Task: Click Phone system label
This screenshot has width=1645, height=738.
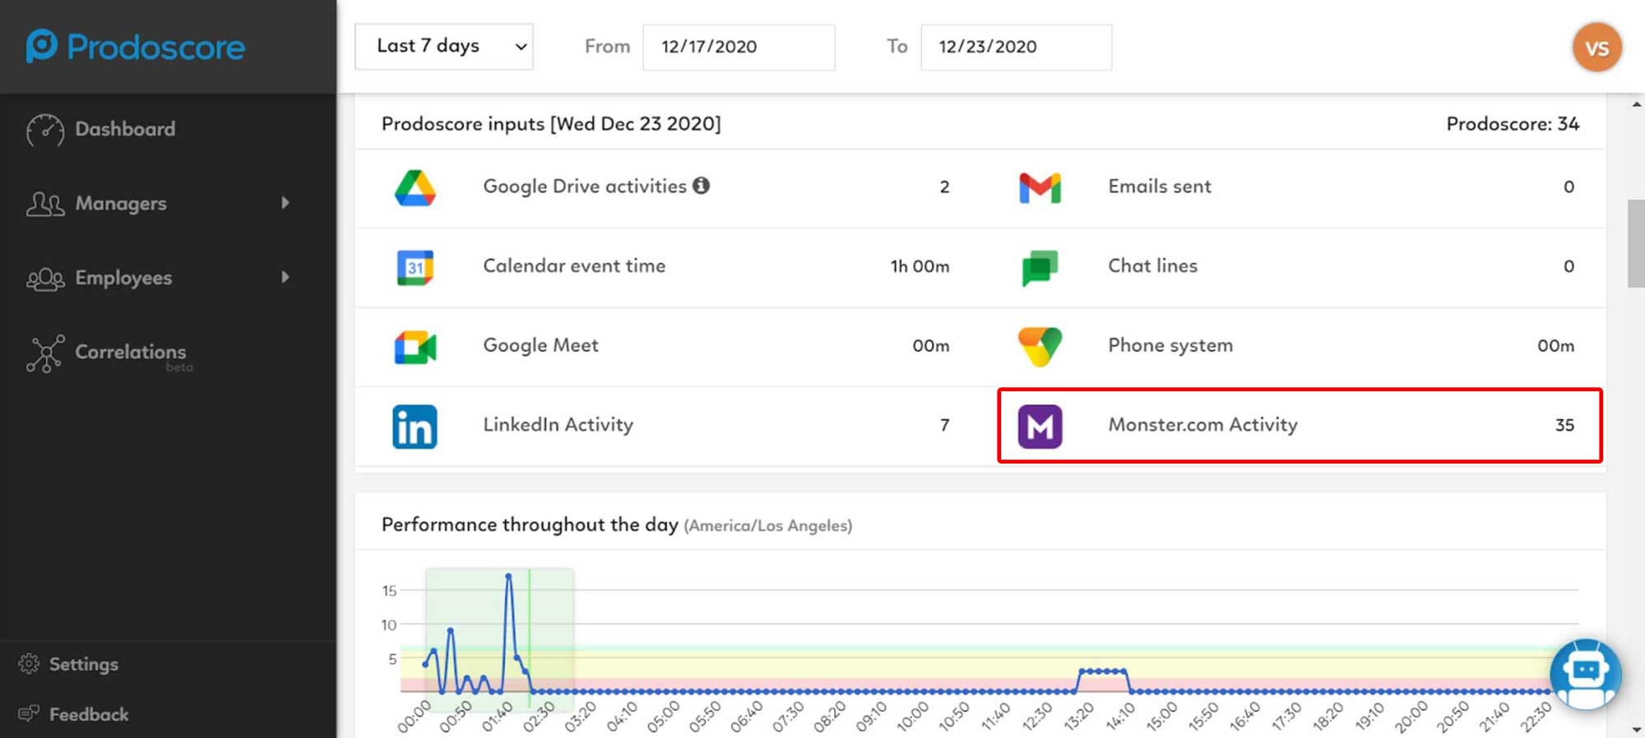Action: [x=1170, y=345]
